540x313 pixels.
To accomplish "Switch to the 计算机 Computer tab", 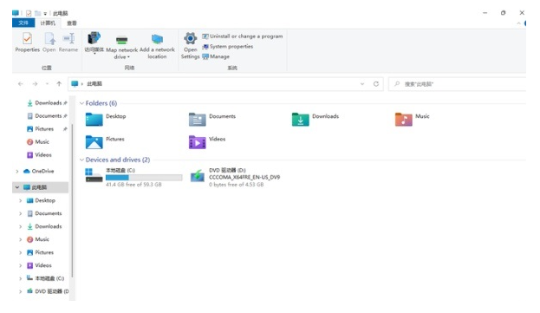I will tap(48, 23).
